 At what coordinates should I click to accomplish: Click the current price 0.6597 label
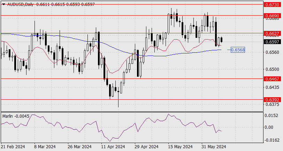pyautogui.click(x=272, y=42)
